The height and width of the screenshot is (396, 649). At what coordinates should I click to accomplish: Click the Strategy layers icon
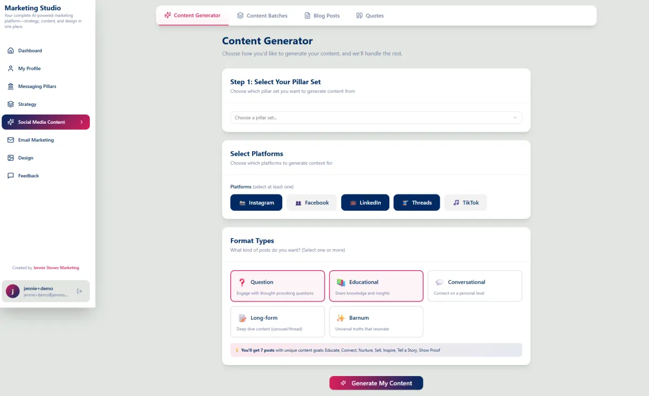tap(11, 104)
